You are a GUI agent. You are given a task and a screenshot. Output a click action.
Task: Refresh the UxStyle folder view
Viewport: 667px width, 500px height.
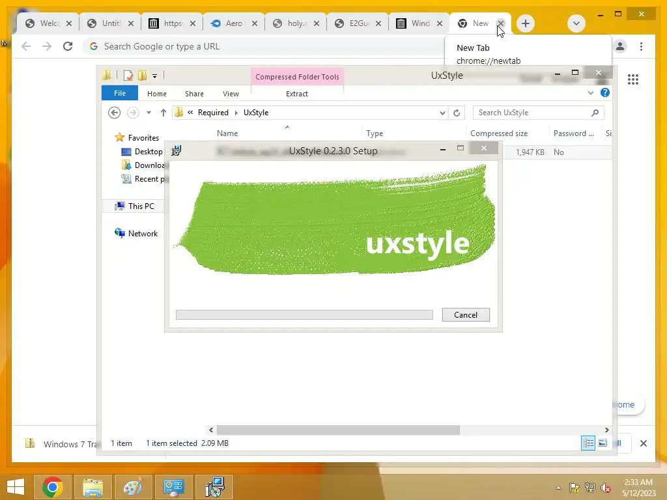457,113
